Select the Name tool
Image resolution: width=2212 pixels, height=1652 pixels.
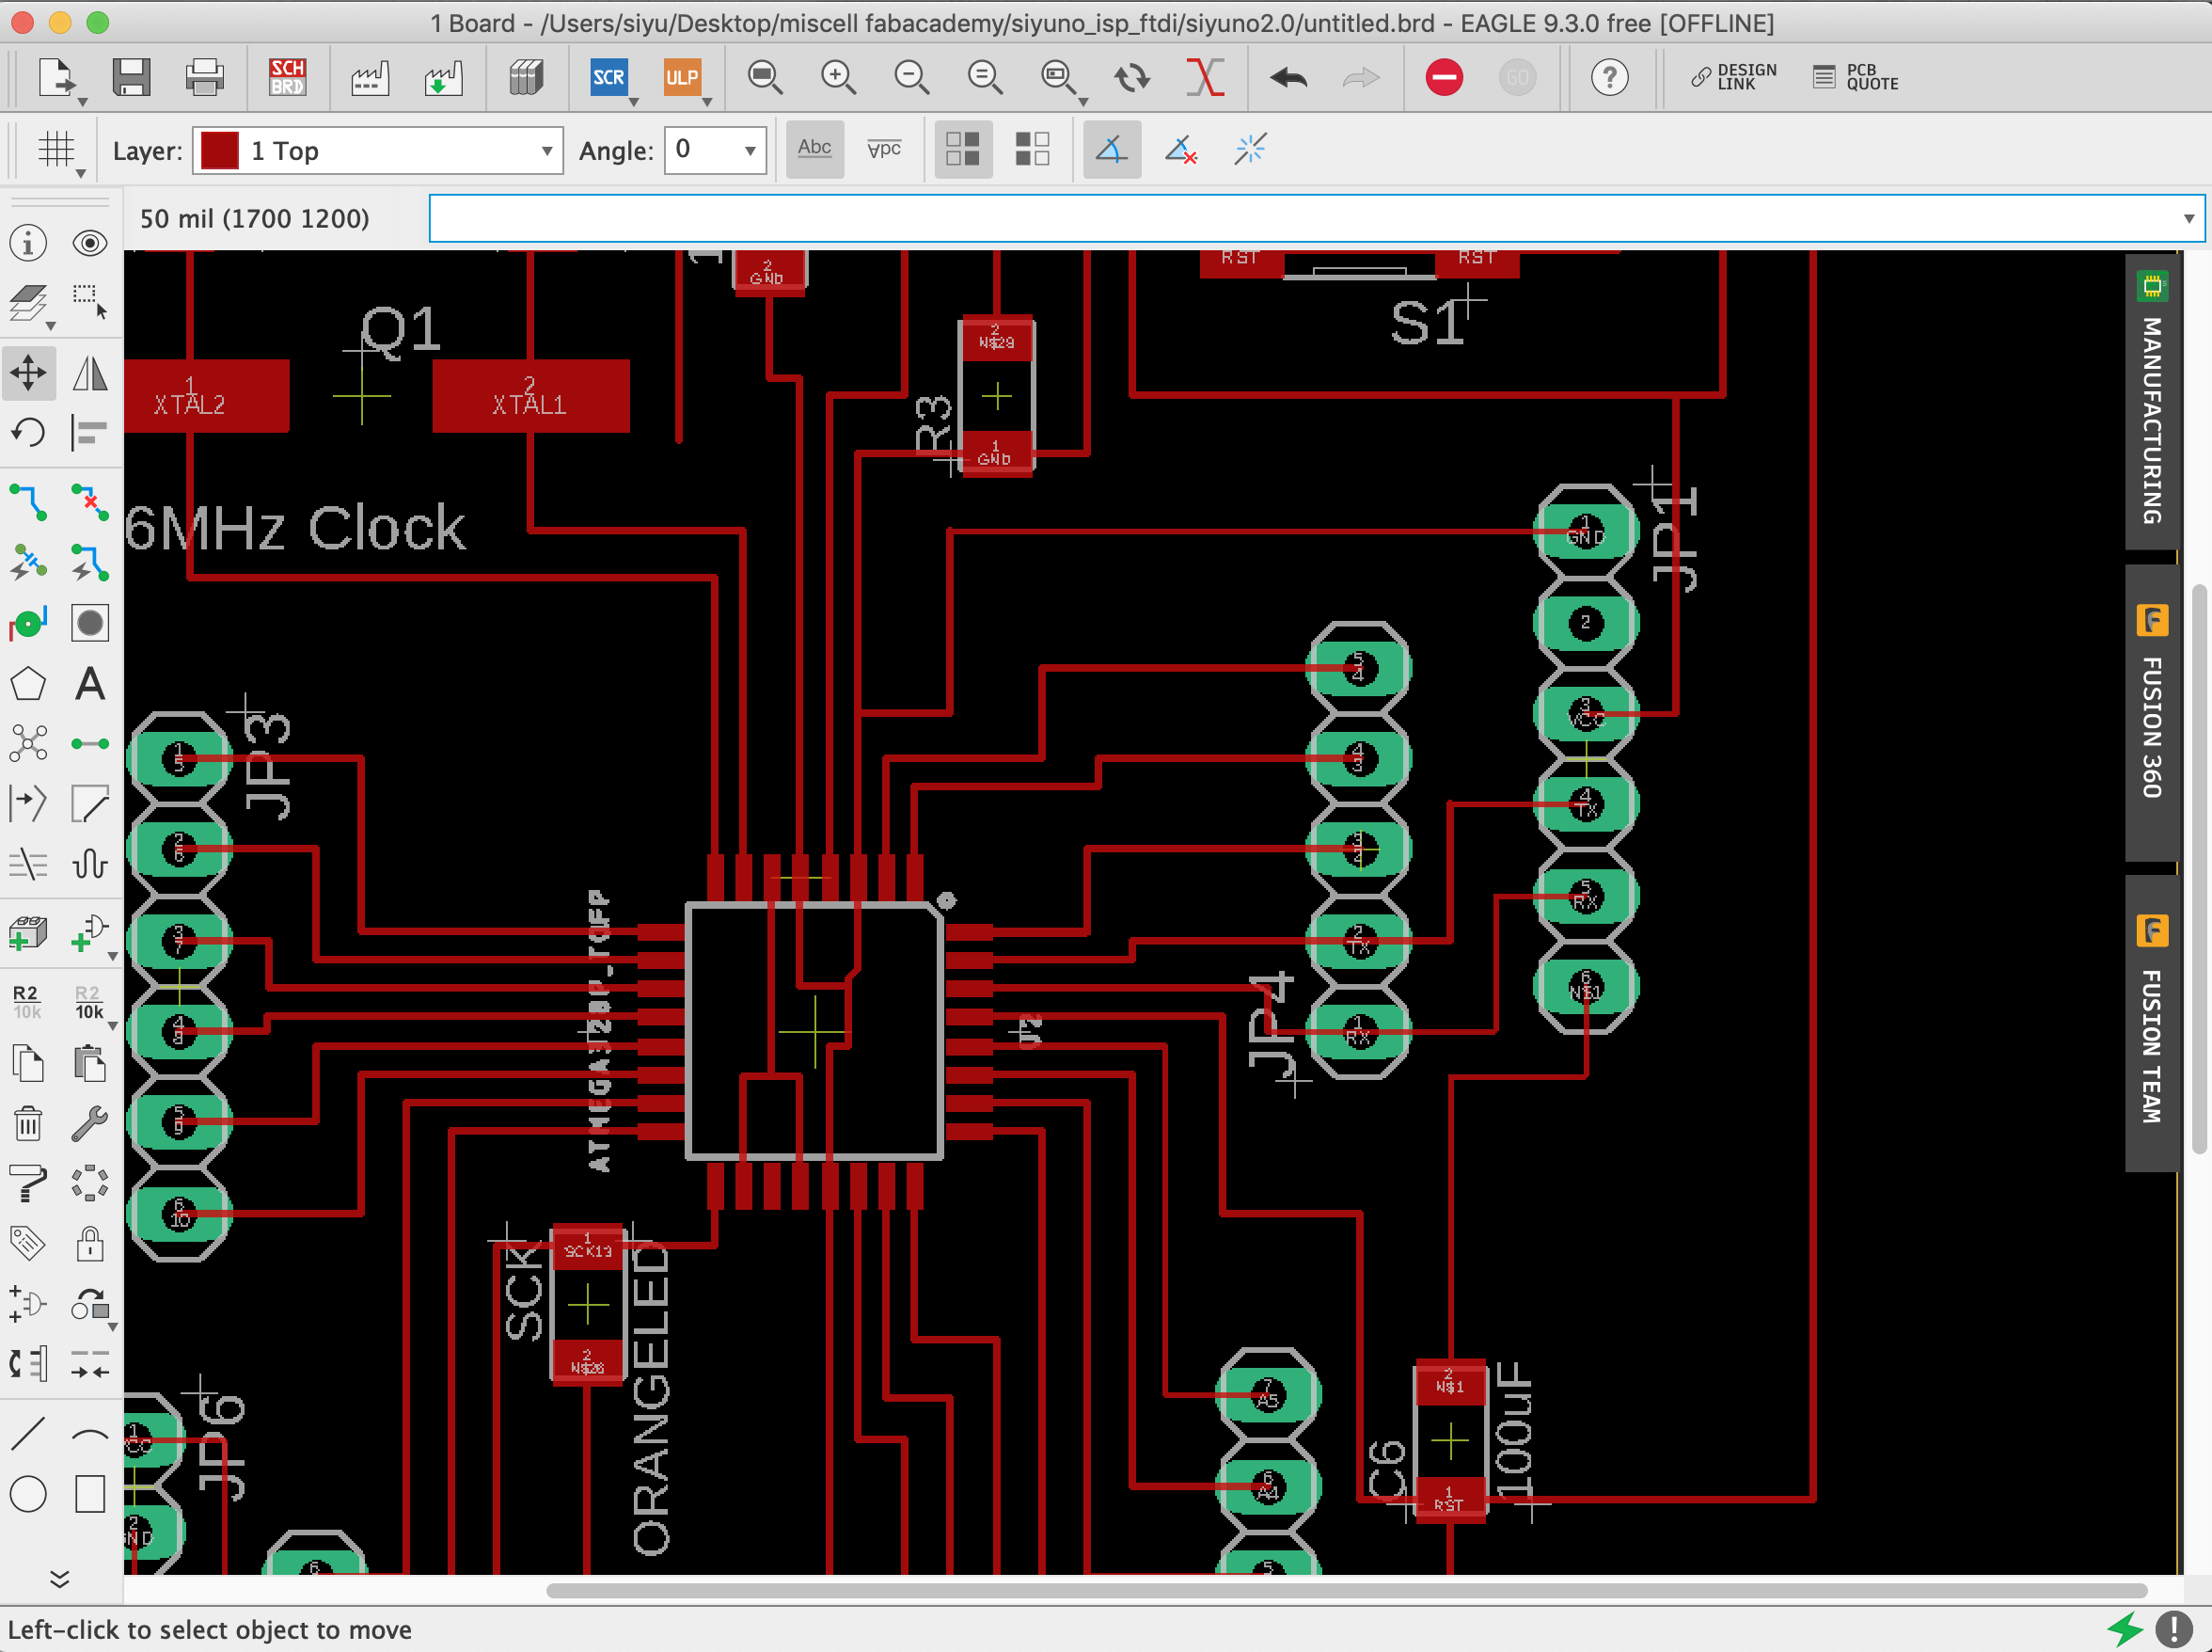click(26, 1001)
